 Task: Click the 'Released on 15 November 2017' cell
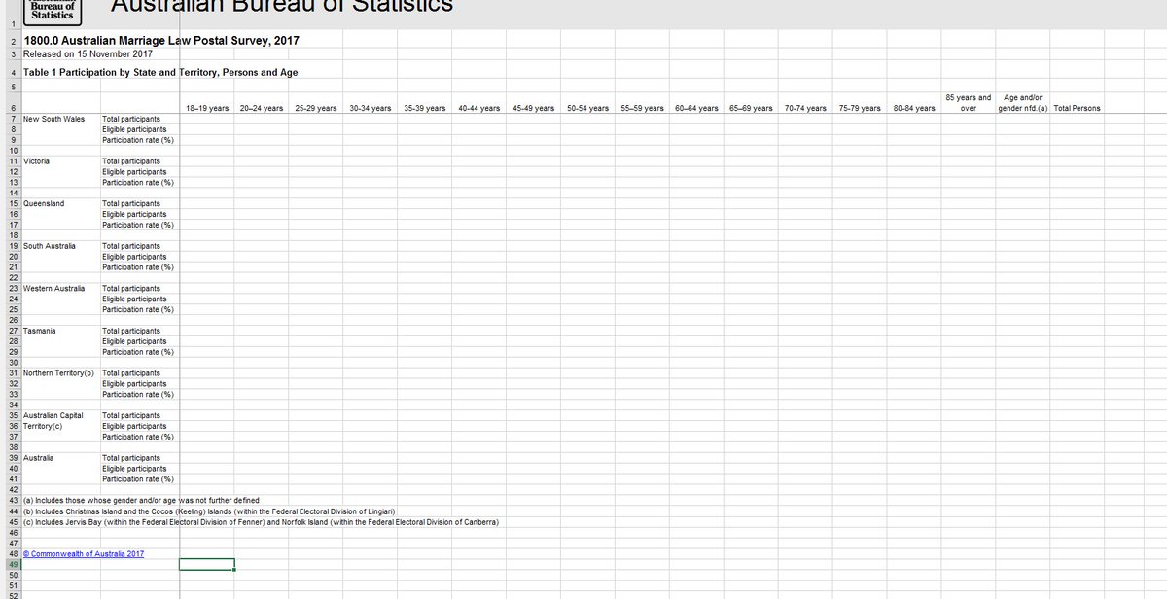pyautogui.click(x=88, y=54)
